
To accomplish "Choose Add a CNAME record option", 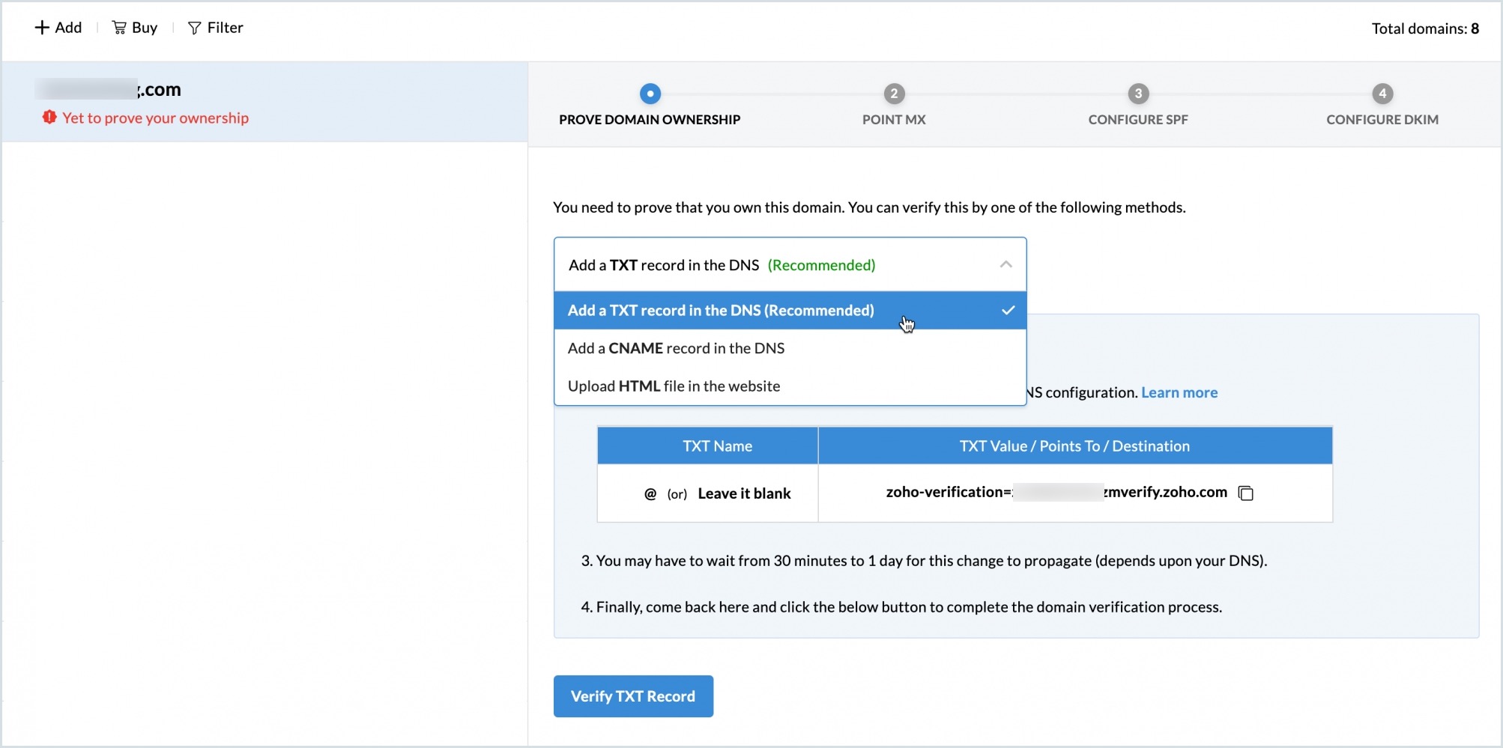I will tap(790, 348).
